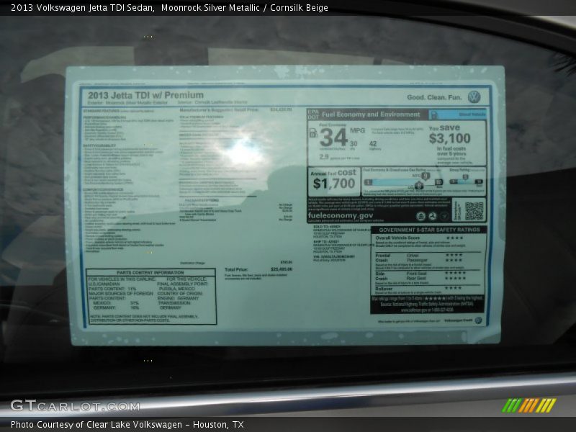576x432 pixels.
Task: Click the Photo Courtesy of Clear Lake Volkswagen caption
Action: (x=127, y=425)
